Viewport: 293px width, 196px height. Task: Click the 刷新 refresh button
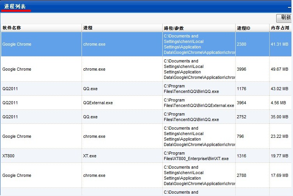(x=284, y=18)
